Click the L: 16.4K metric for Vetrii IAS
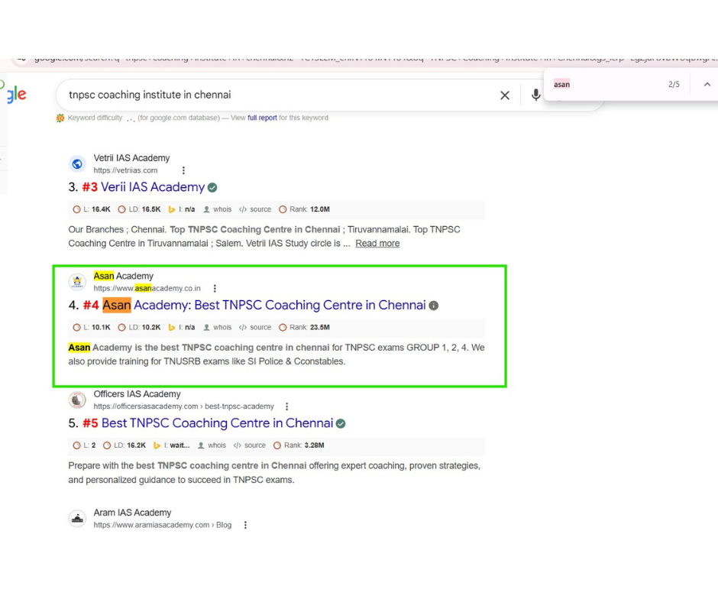The width and height of the screenshot is (718, 589). pyautogui.click(x=92, y=209)
